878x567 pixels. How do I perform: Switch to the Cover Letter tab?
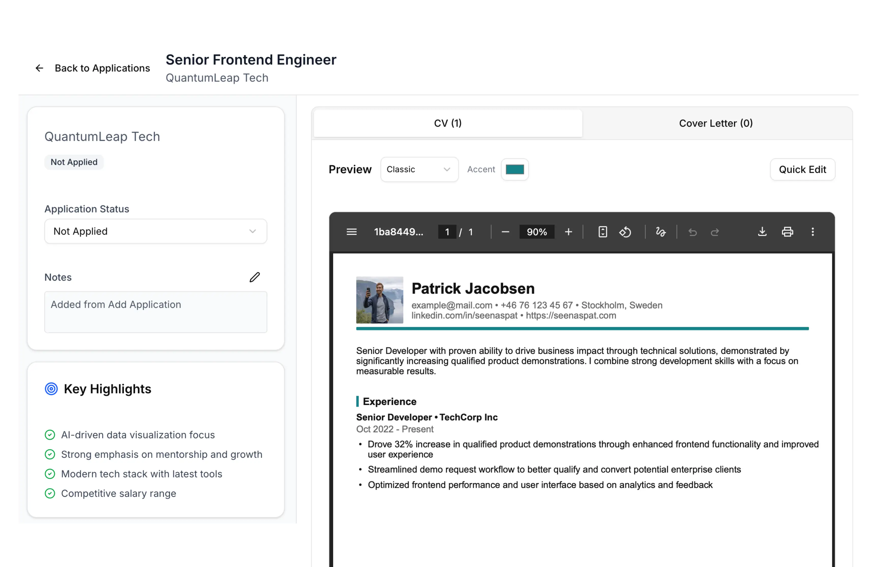[715, 123]
